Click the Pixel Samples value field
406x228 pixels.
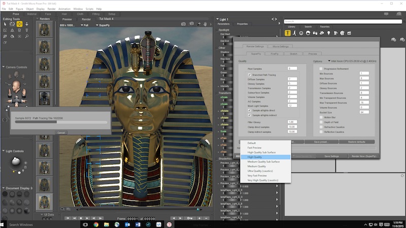[292, 68]
